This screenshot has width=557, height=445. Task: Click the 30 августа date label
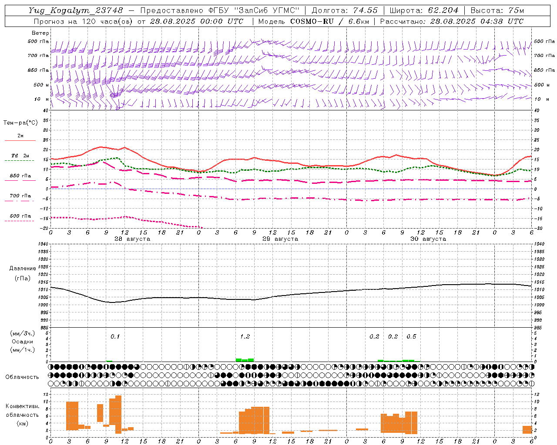click(x=428, y=239)
